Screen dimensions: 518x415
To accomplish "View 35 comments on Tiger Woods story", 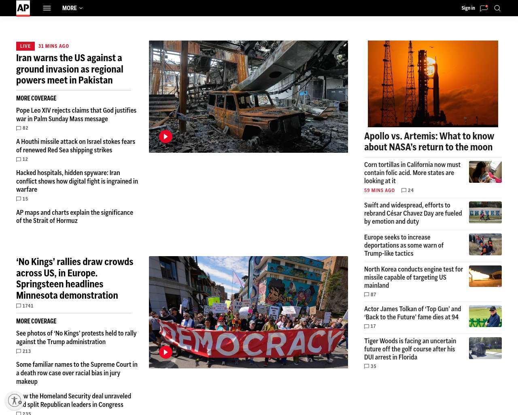I will (x=370, y=366).
